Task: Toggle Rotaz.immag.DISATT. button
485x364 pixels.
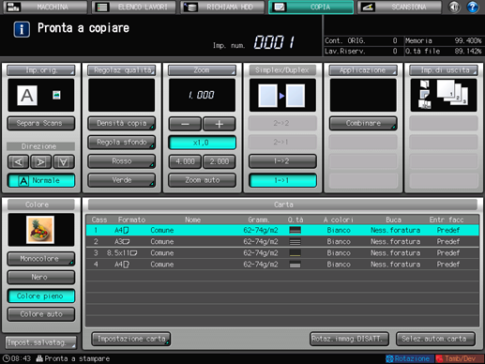Action: click(349, 339)
